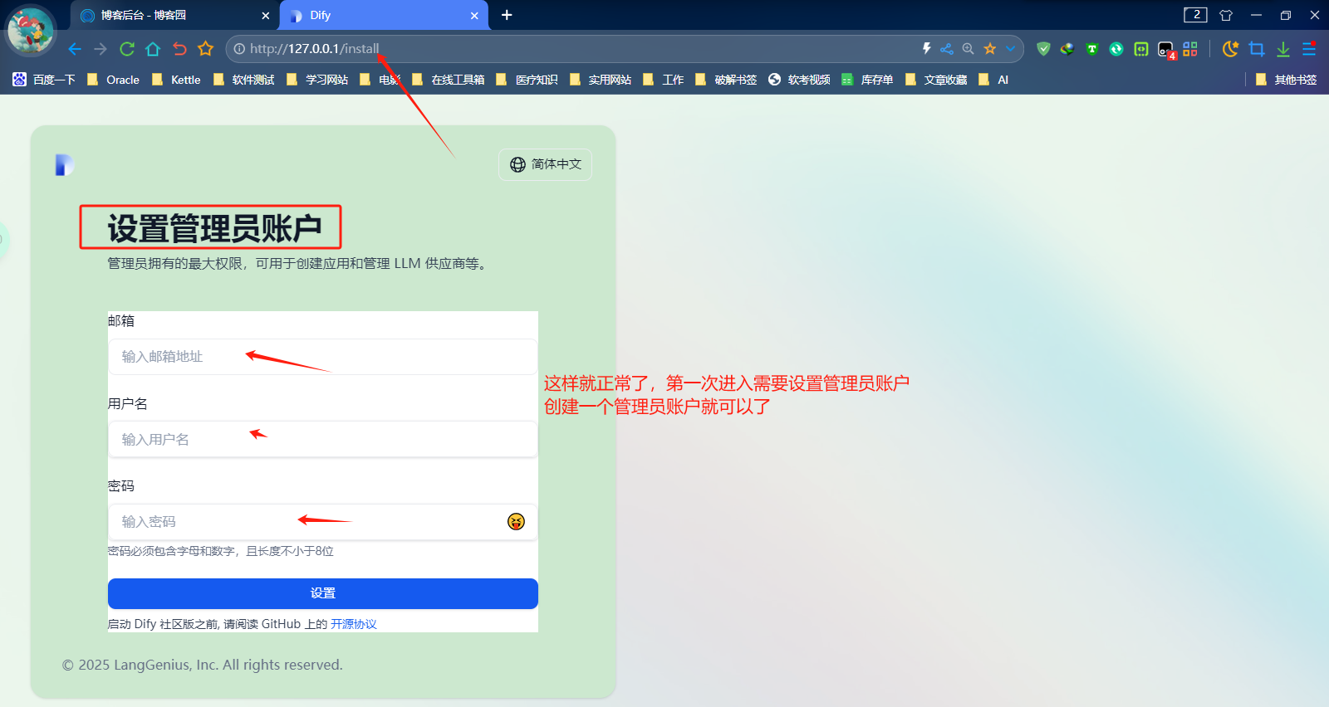The width and height of the screenshot is (1329, 707).
Task: Click the screenshot crop tool icon
Action: pos(1257,49)
